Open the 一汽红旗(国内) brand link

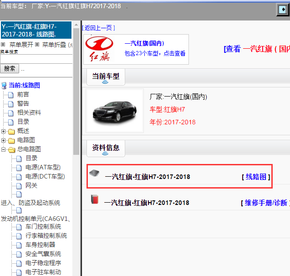tap(144, 43)
